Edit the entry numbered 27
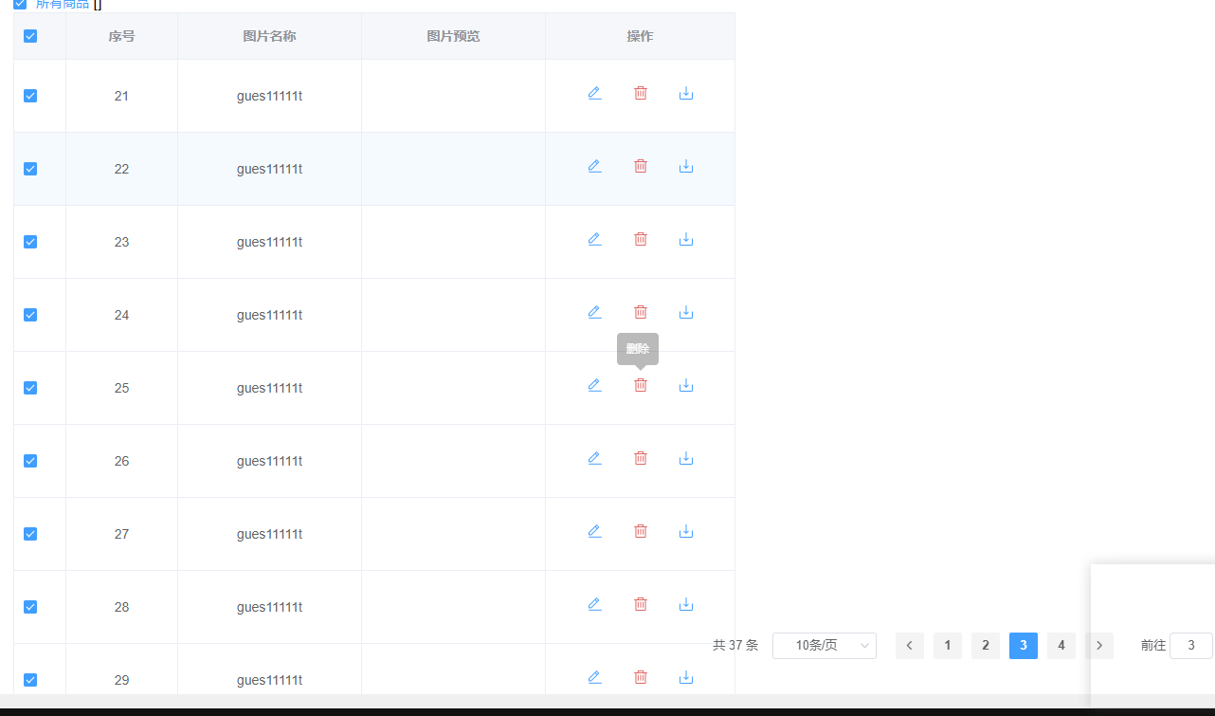The image size is (1215, 716). [595, 531]
